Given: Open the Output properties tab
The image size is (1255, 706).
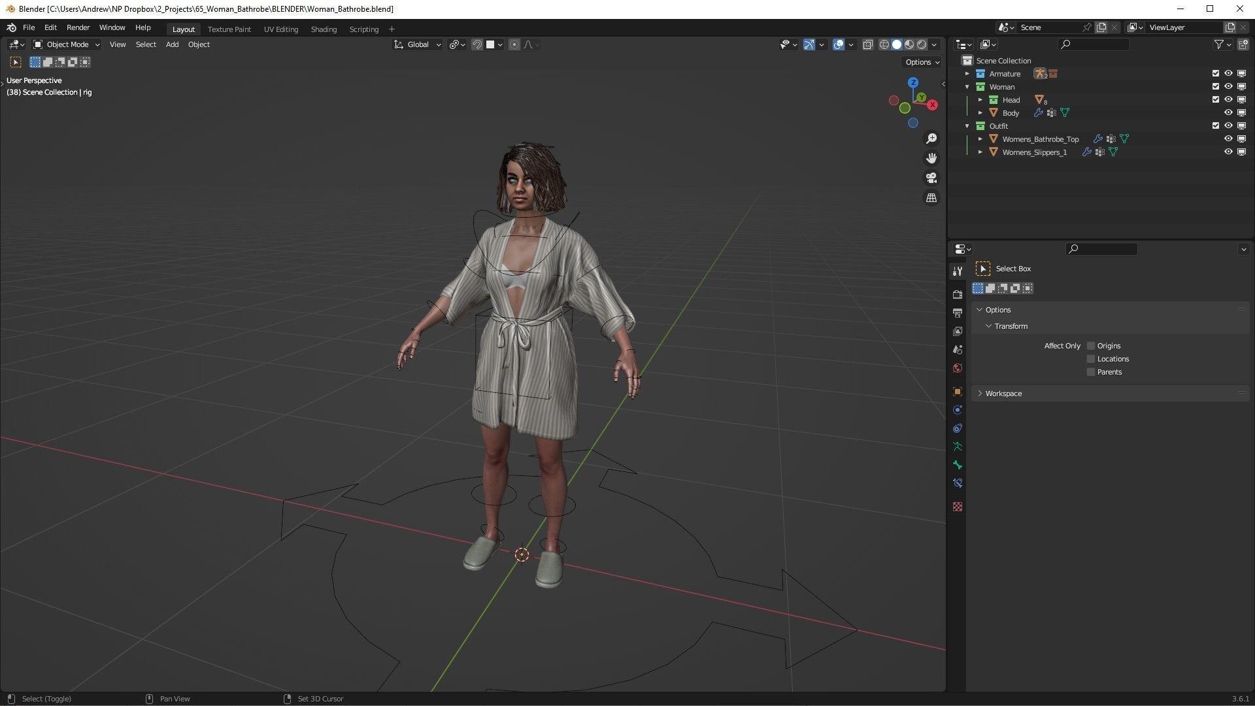Looking at the screenshot, I should (x=957, y=313).
